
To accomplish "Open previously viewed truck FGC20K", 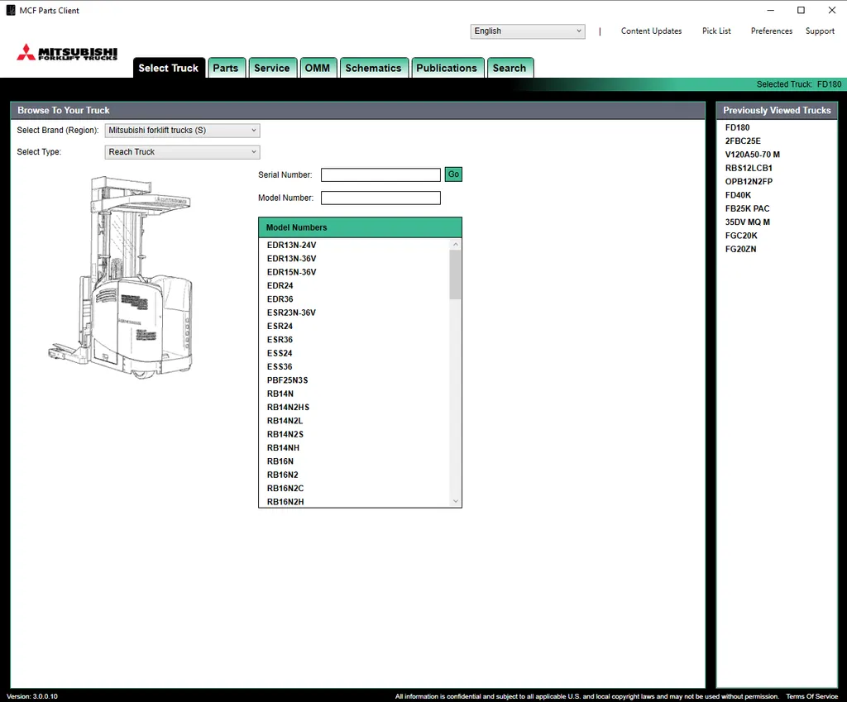I will (741, 236).
